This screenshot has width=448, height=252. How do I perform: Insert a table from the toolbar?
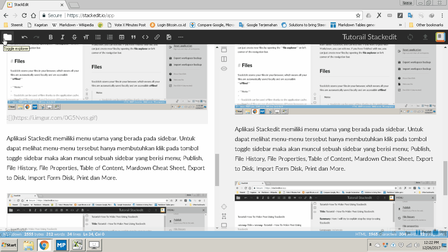click(121, 37)
